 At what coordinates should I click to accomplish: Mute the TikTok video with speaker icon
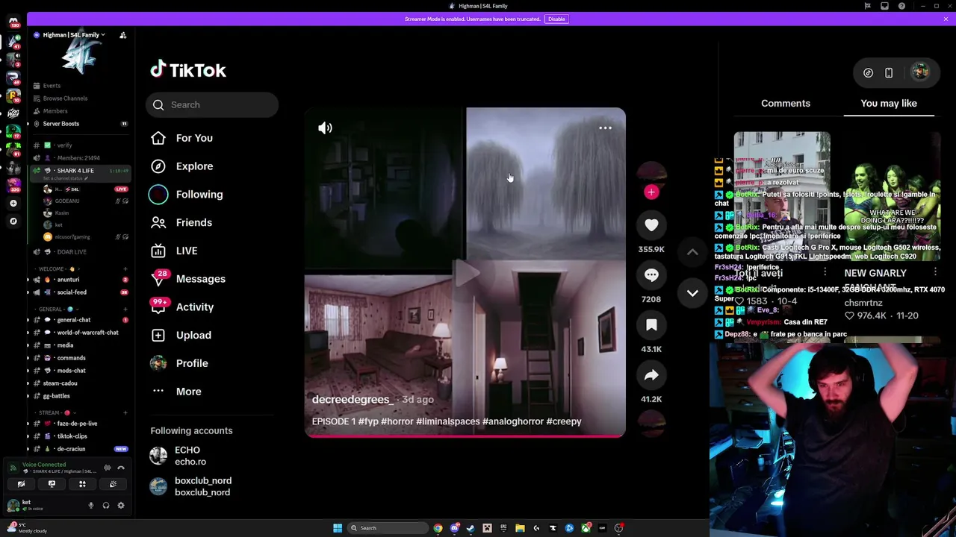pyautogui.click(x=325, y=128)
